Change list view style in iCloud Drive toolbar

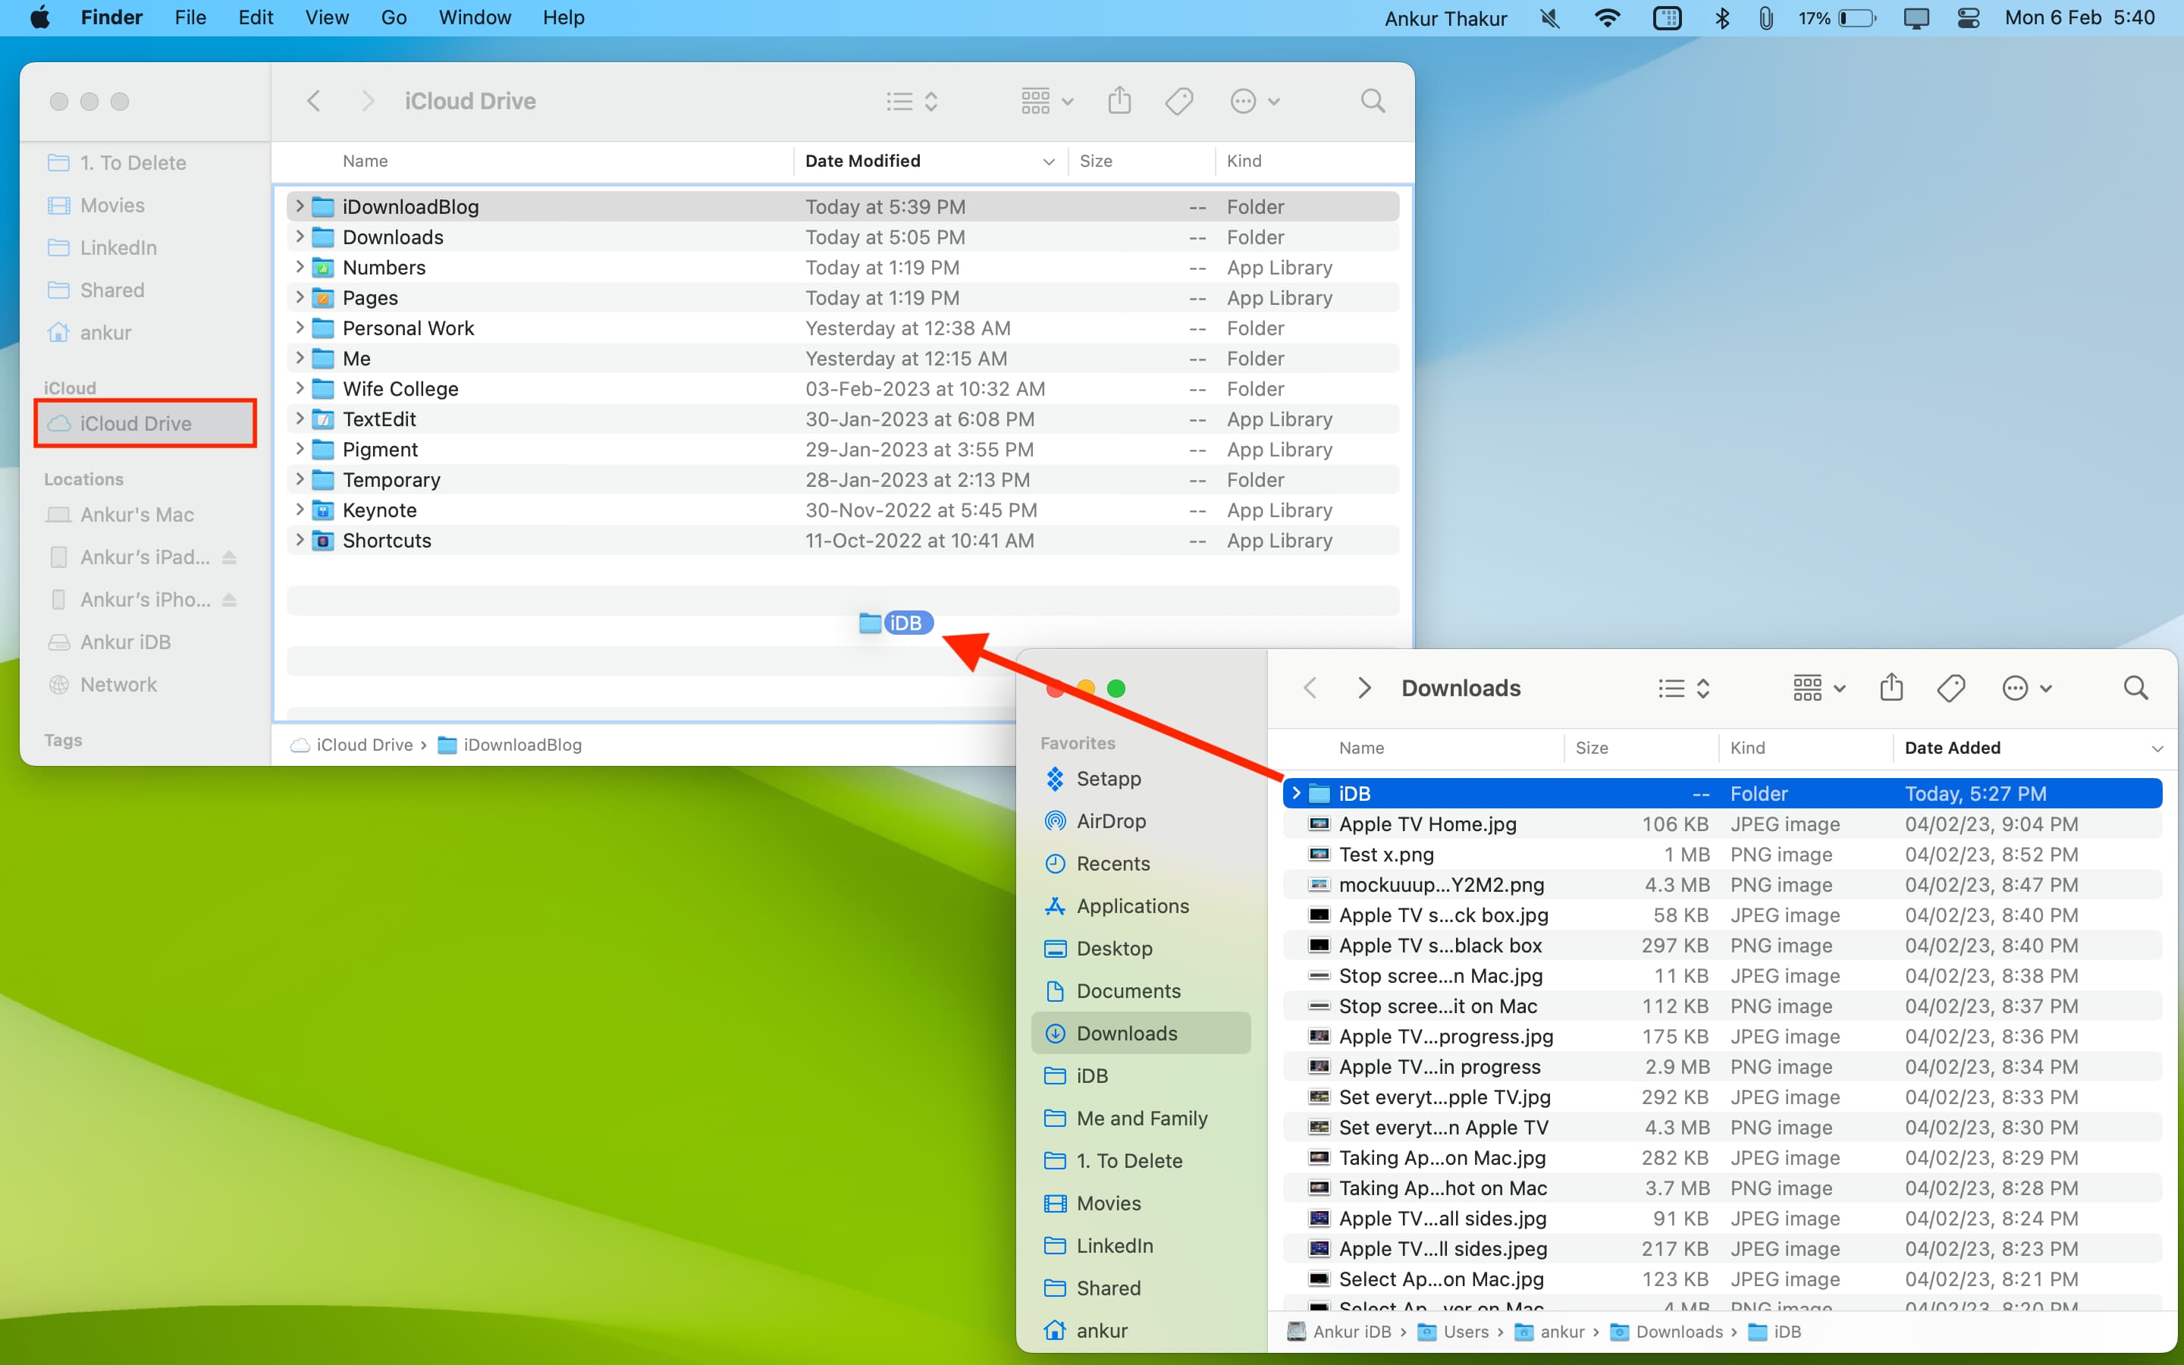(912, 101)
